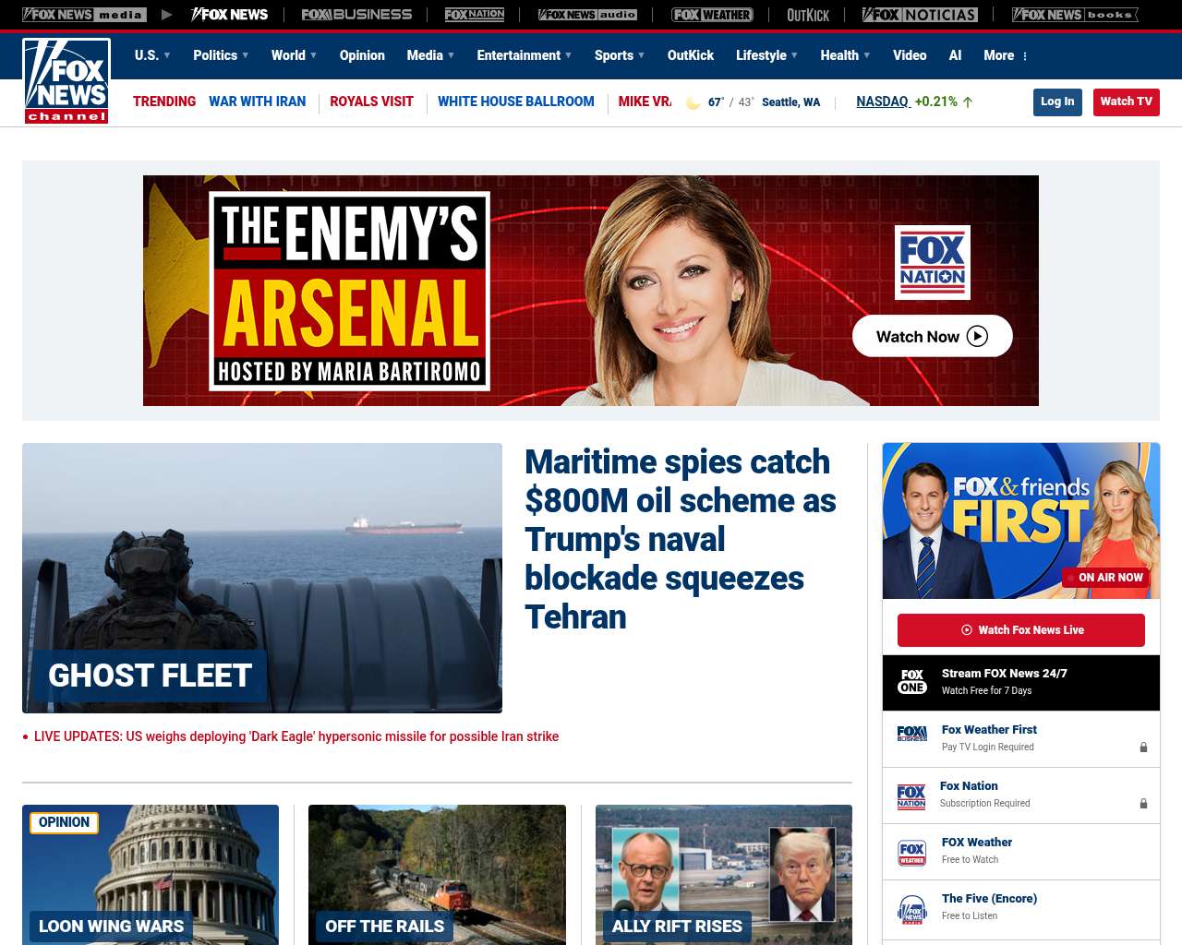This screenshot has height=945, width=1182.
Task: Open the Fox News Audio logo
Action: click(x=587, y=15)
